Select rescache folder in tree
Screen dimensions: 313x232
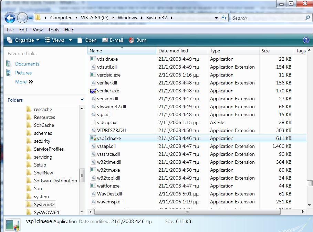43,110
